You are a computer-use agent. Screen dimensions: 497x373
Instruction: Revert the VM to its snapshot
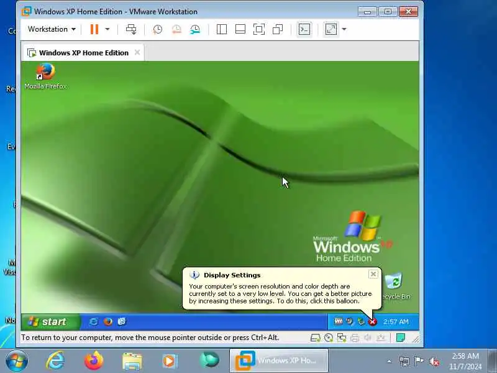click(x=176, y=29)
